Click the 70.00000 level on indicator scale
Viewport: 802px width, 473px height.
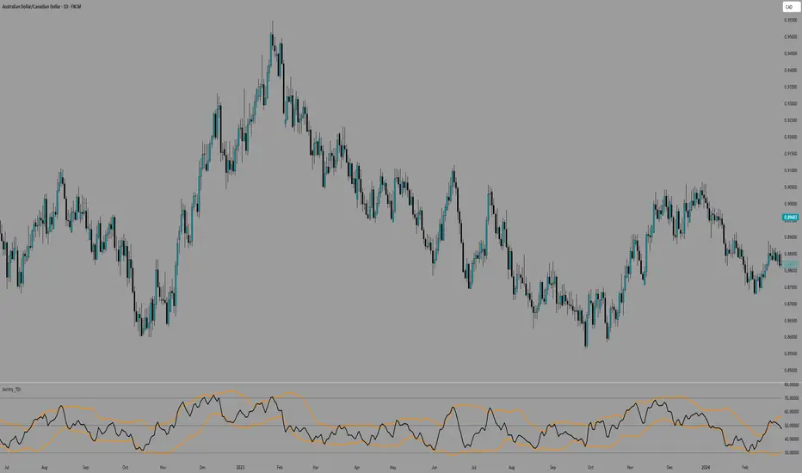792,398
